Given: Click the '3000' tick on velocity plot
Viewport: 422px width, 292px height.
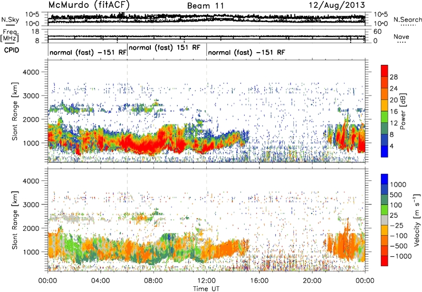Looking at the screenshot, I should [31, 205].
